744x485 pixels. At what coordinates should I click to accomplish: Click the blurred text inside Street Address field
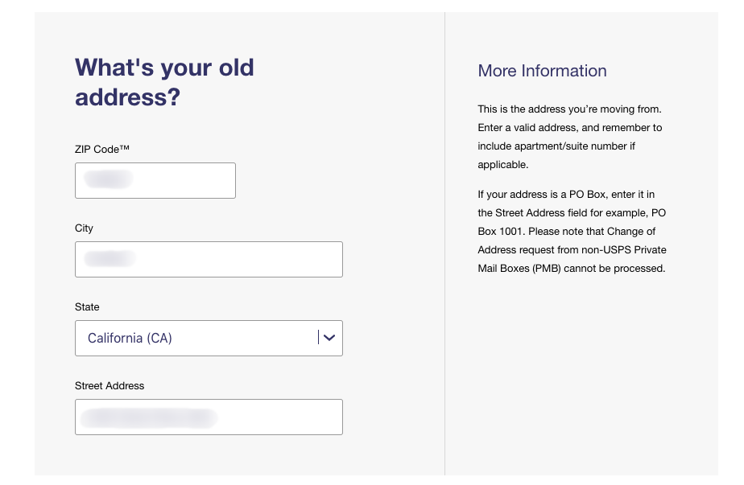point(149,418)
